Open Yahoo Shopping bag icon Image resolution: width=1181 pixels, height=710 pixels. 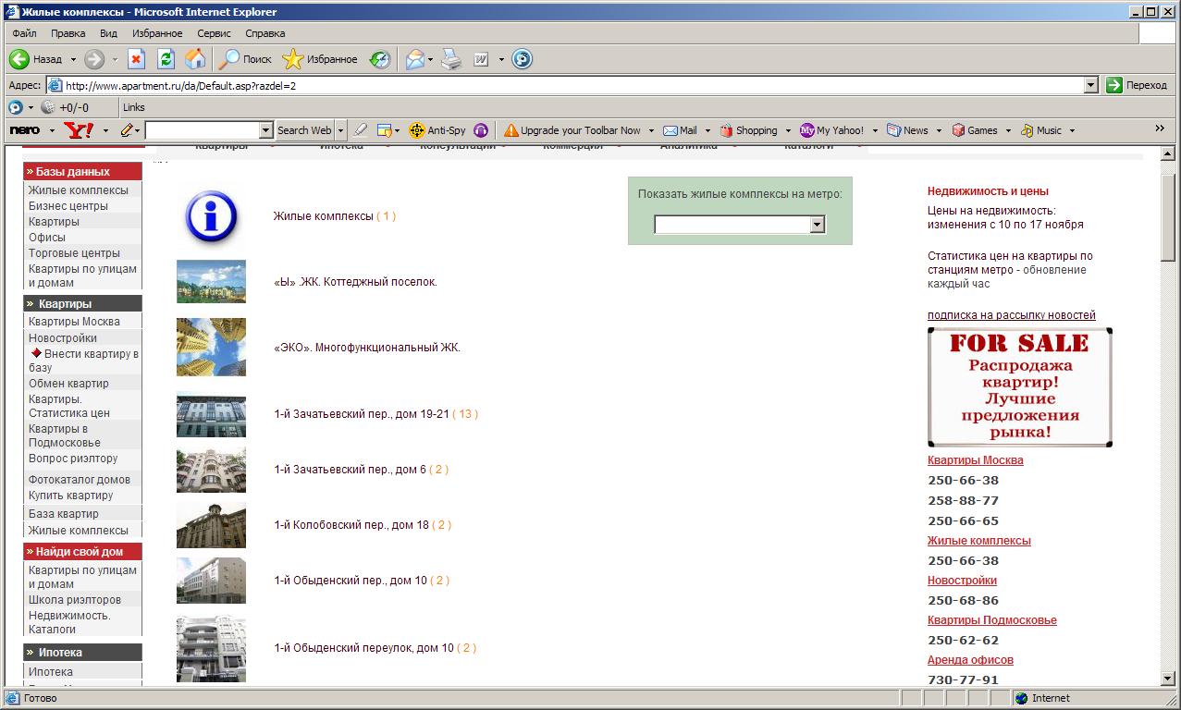pyautogui.click(x=726, y=130)
